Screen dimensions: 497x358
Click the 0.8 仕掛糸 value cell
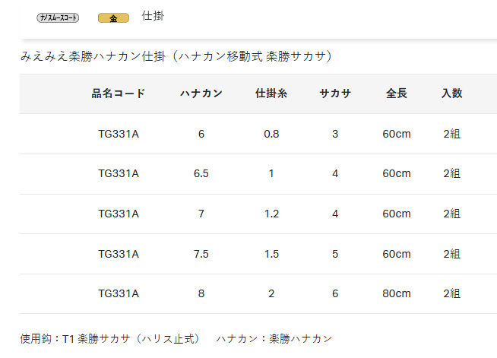(271, 134)
